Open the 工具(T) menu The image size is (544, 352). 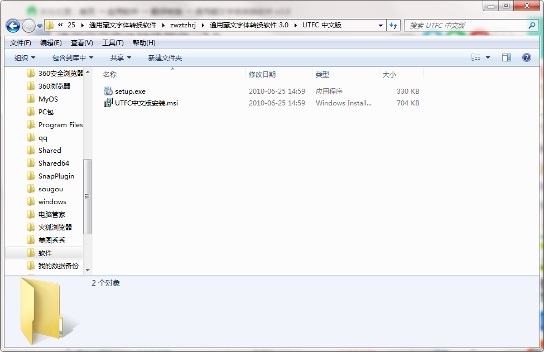click(113, 42)
